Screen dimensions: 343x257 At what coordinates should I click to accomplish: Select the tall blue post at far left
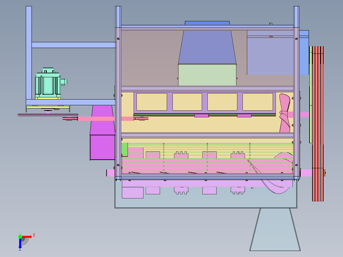(29, 53)
